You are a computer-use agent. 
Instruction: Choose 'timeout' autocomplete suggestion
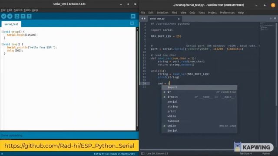pyautogui.click(x=199, y=121)
